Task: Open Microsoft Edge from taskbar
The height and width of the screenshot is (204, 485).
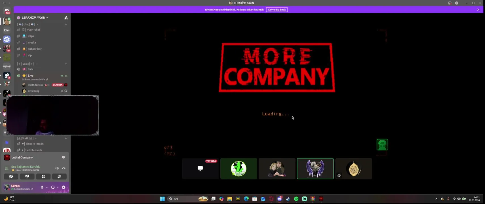Action: point(246,199)
